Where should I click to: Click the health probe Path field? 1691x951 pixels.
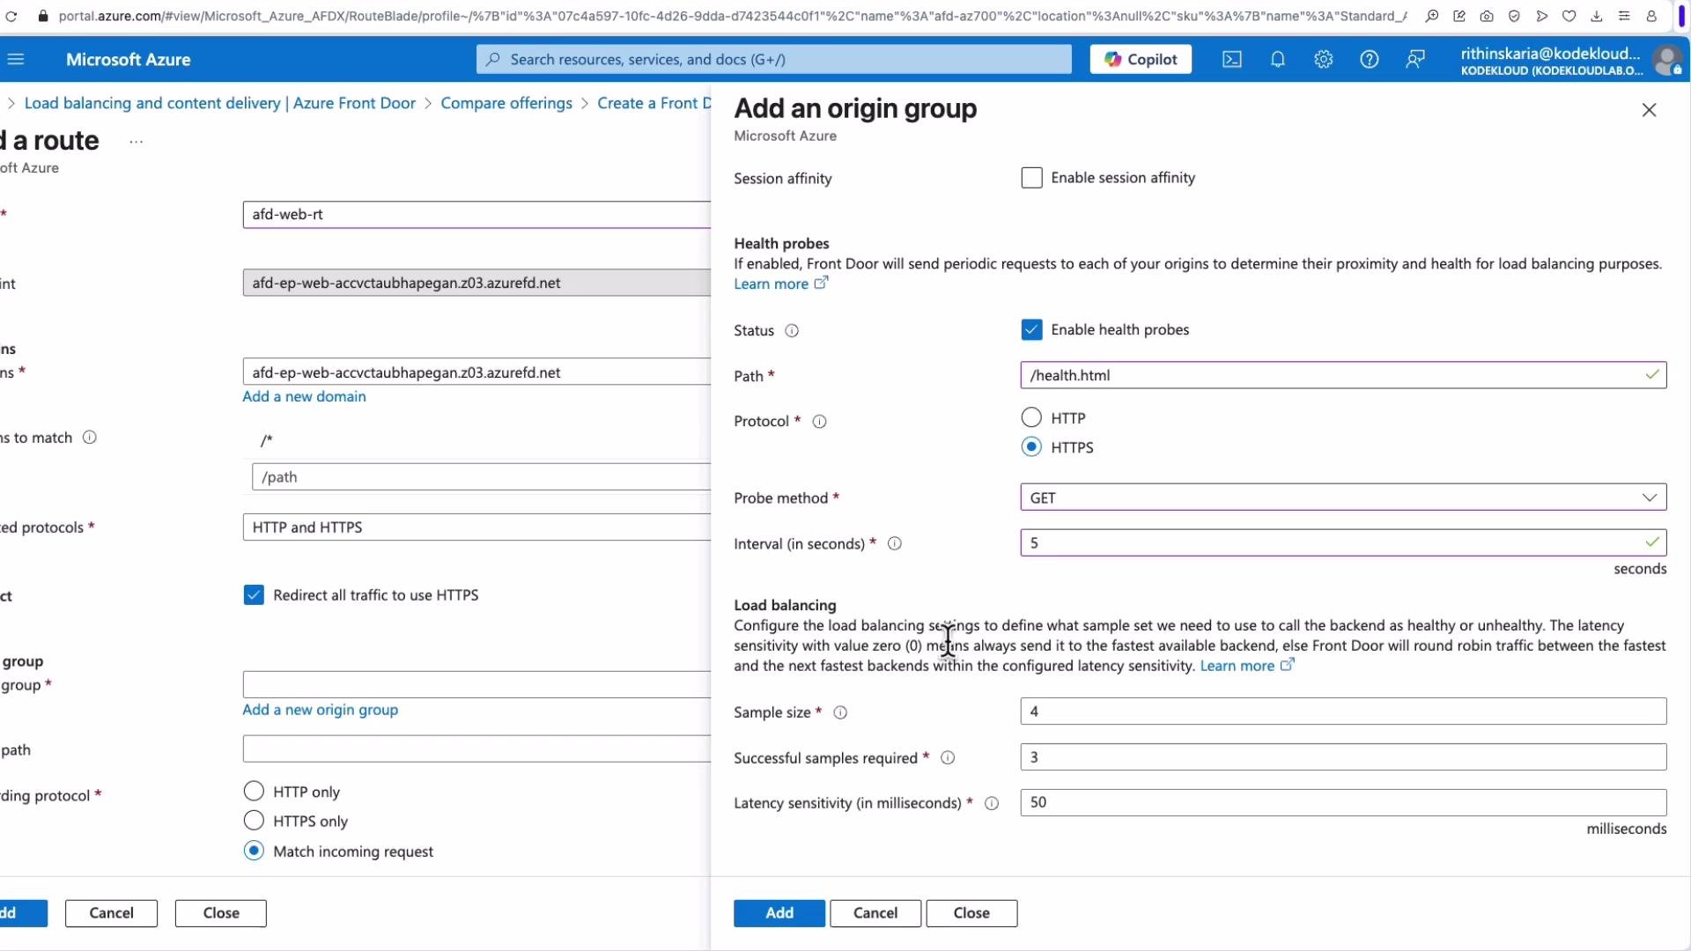(1343, 375)
